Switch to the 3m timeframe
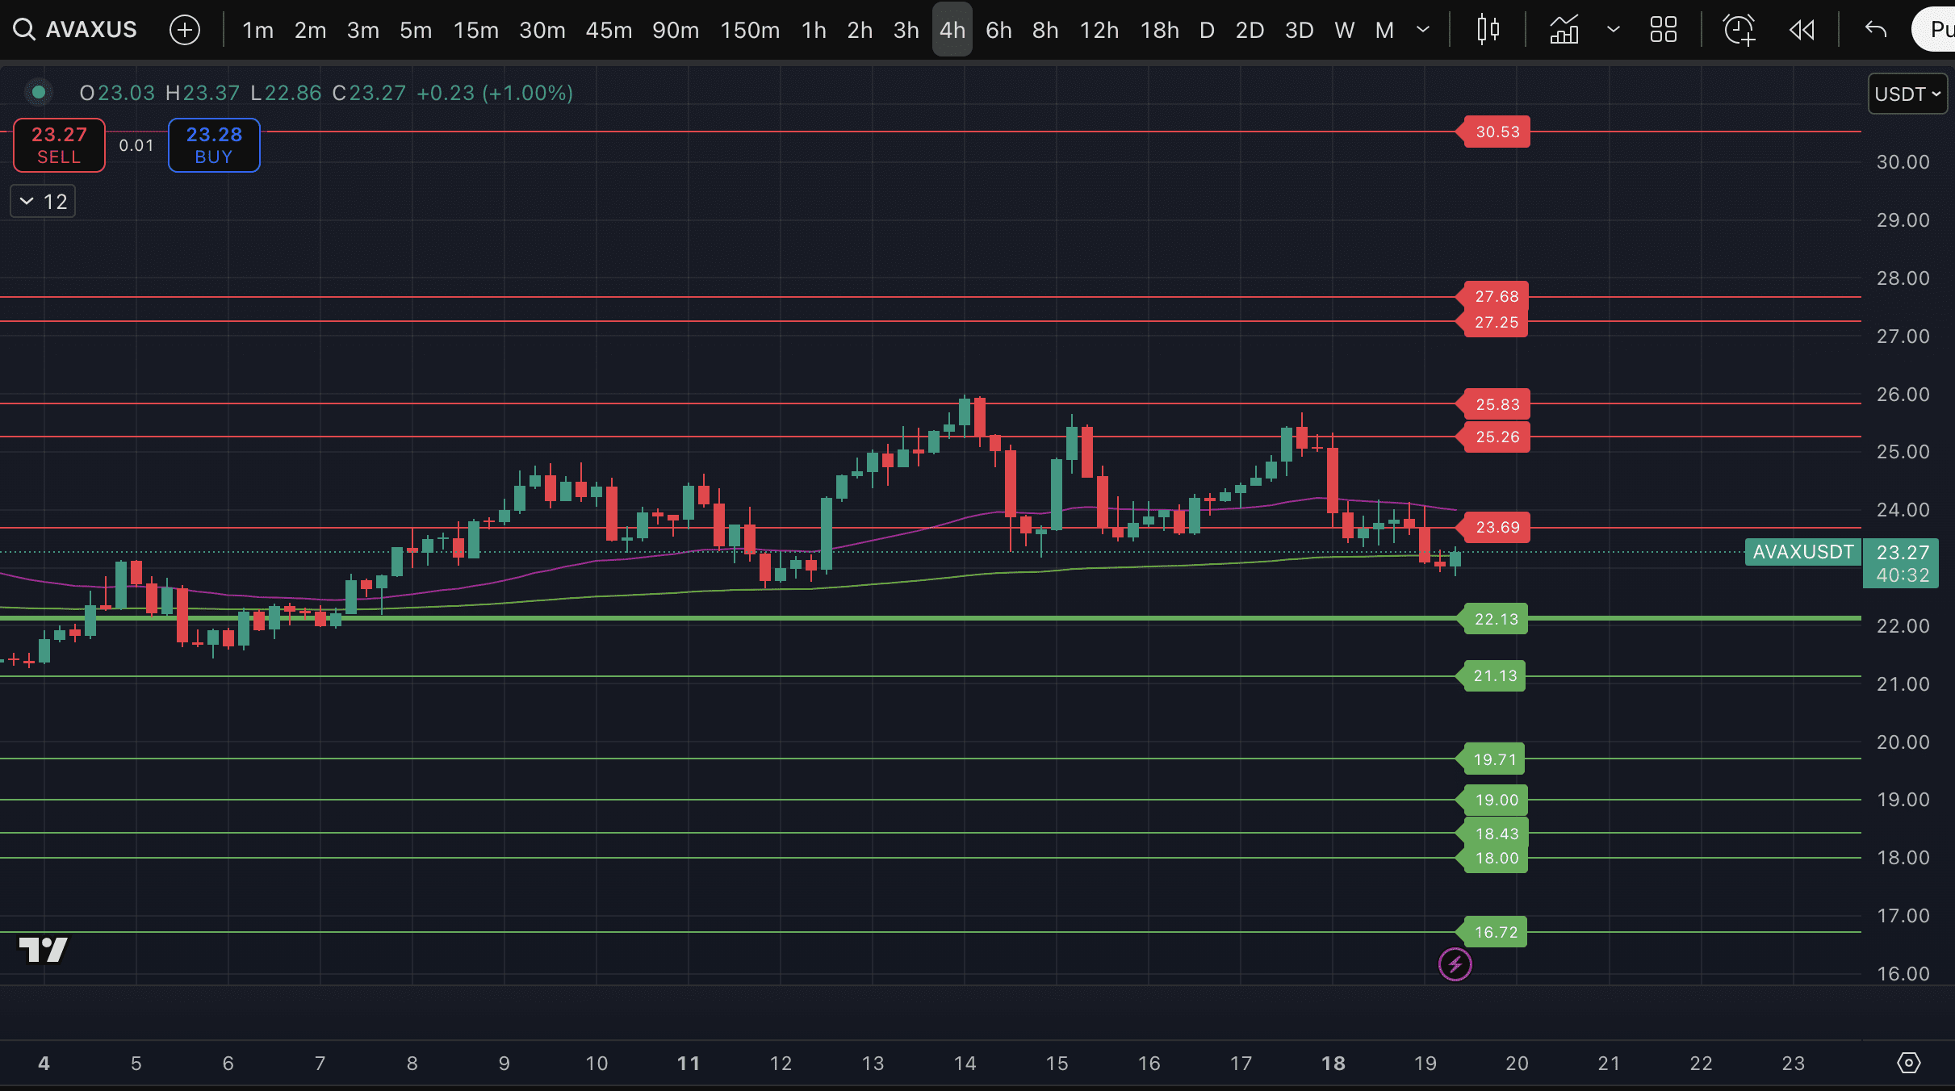This screenshot has height=1091, width=1955. click(362, 30)
